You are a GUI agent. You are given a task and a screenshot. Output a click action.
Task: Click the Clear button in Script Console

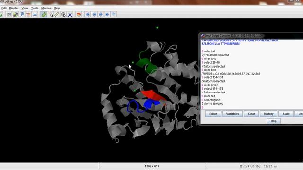point(251,114)
